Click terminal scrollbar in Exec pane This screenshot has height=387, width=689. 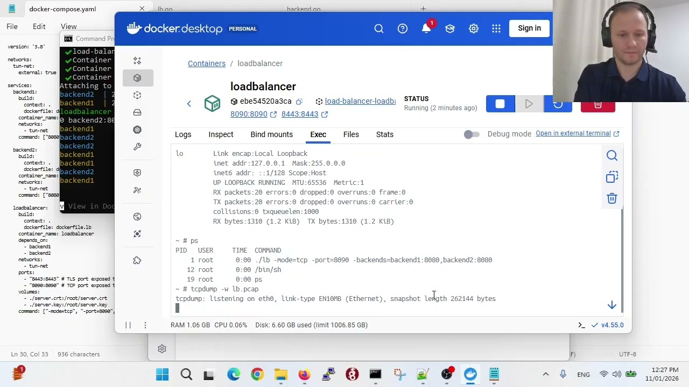[x=622, y=261]
